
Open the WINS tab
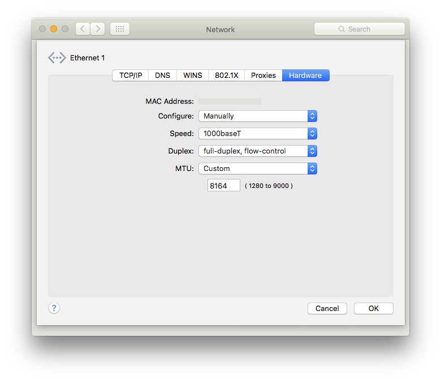[x=193, y=76]
